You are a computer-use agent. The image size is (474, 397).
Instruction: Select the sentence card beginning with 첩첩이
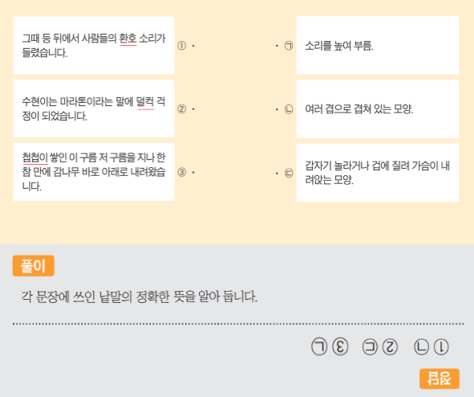(x=94, y=172)
